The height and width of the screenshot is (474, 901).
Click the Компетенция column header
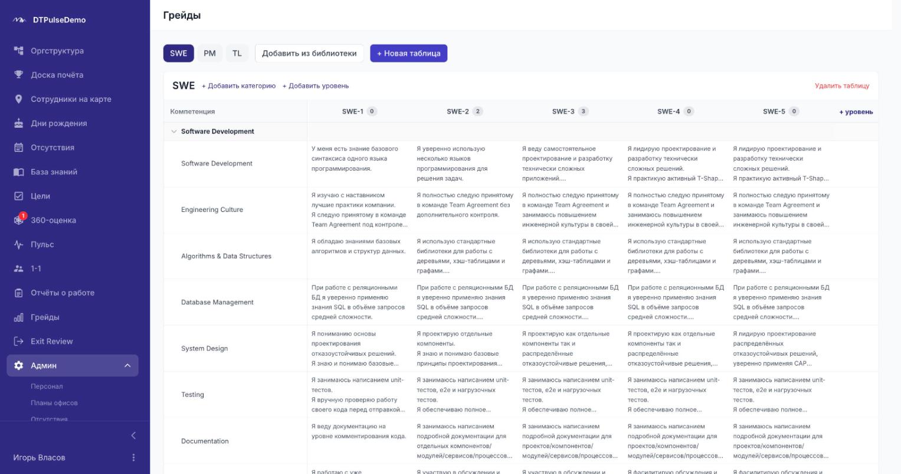192,112
